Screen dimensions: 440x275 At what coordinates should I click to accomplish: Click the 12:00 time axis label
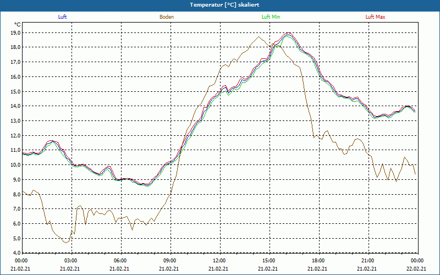[218, 261]
